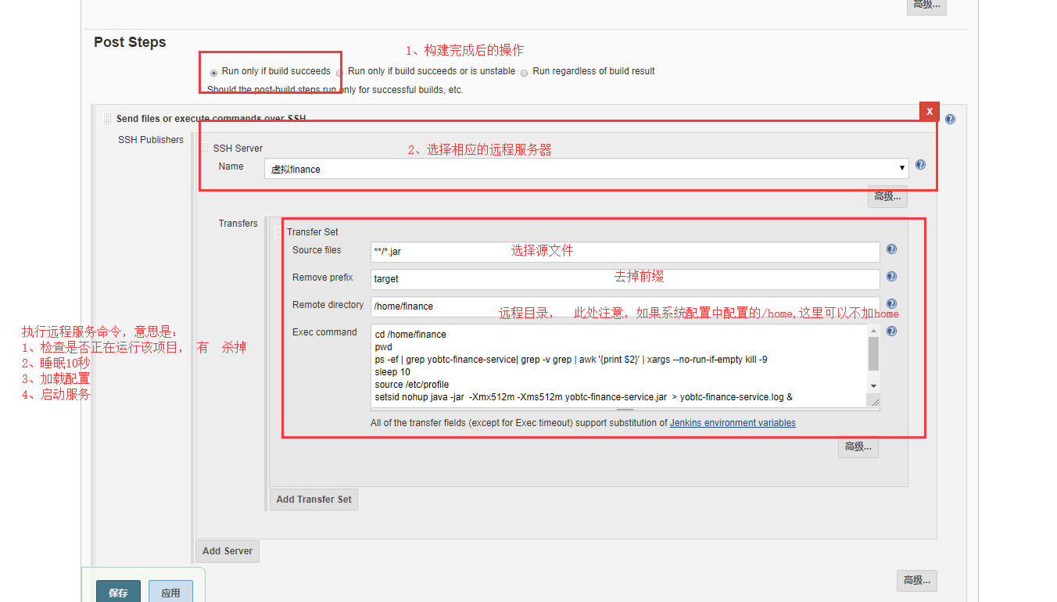Select Run only if succeeds or unstable
Image resolution: width=1057 pixels, height=602 pixels.
coord(340,73)
